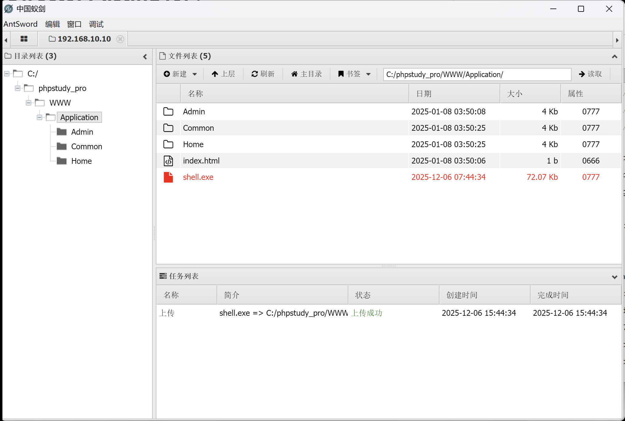
Task: Open the 编辑 menu
Action: click(x=52, y=24)
